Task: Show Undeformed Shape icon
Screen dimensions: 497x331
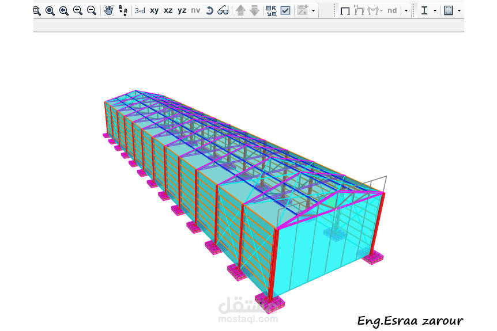Action: (x=345, y=11)
